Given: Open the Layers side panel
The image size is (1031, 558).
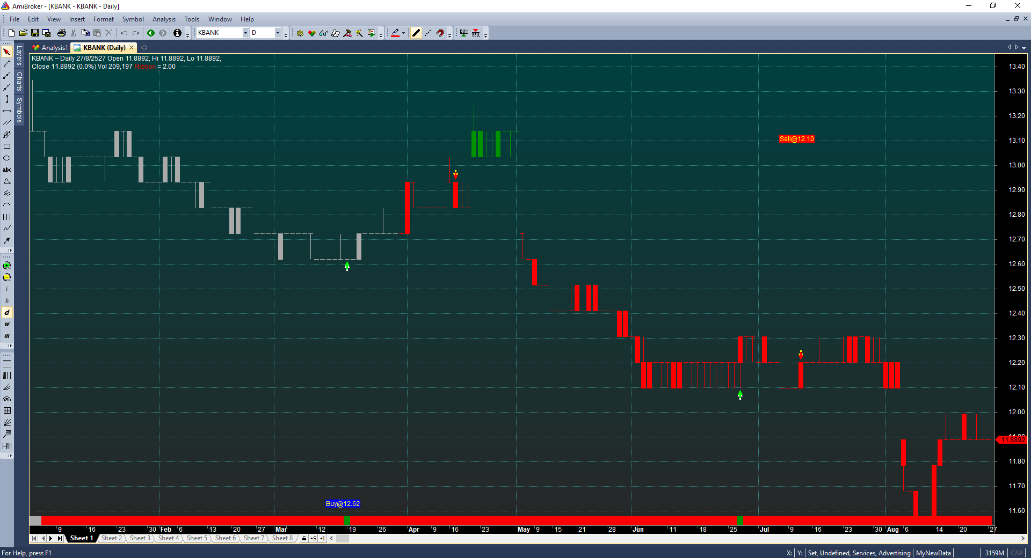Looking at the screenshot, I should (x=19, y=55).
